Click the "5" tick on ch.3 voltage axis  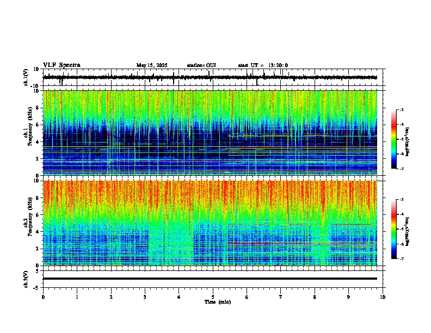38,271
